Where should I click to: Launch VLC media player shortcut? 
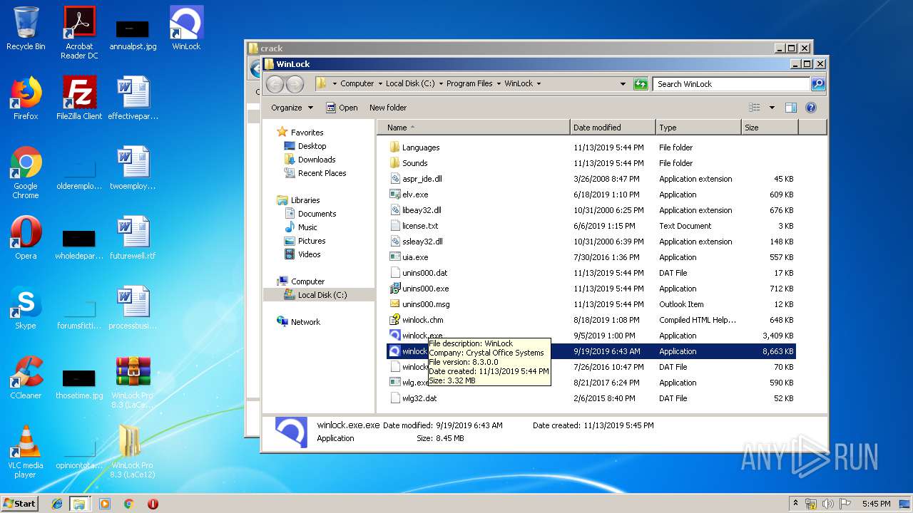pyautogui.click(x=26, y=452)
